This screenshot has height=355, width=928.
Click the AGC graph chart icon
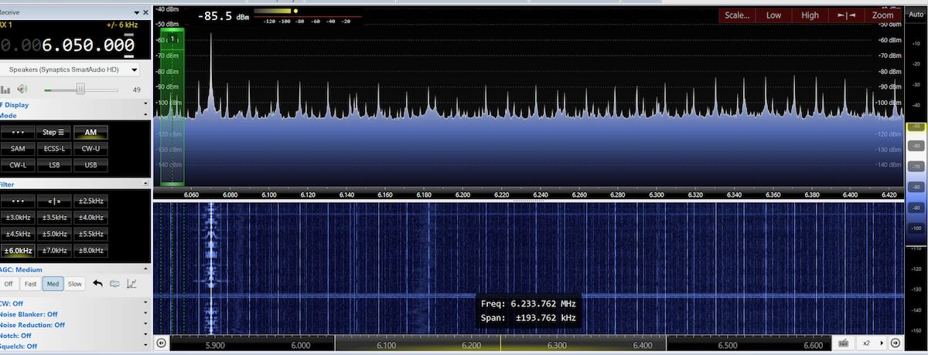click(x=131, y=284)
